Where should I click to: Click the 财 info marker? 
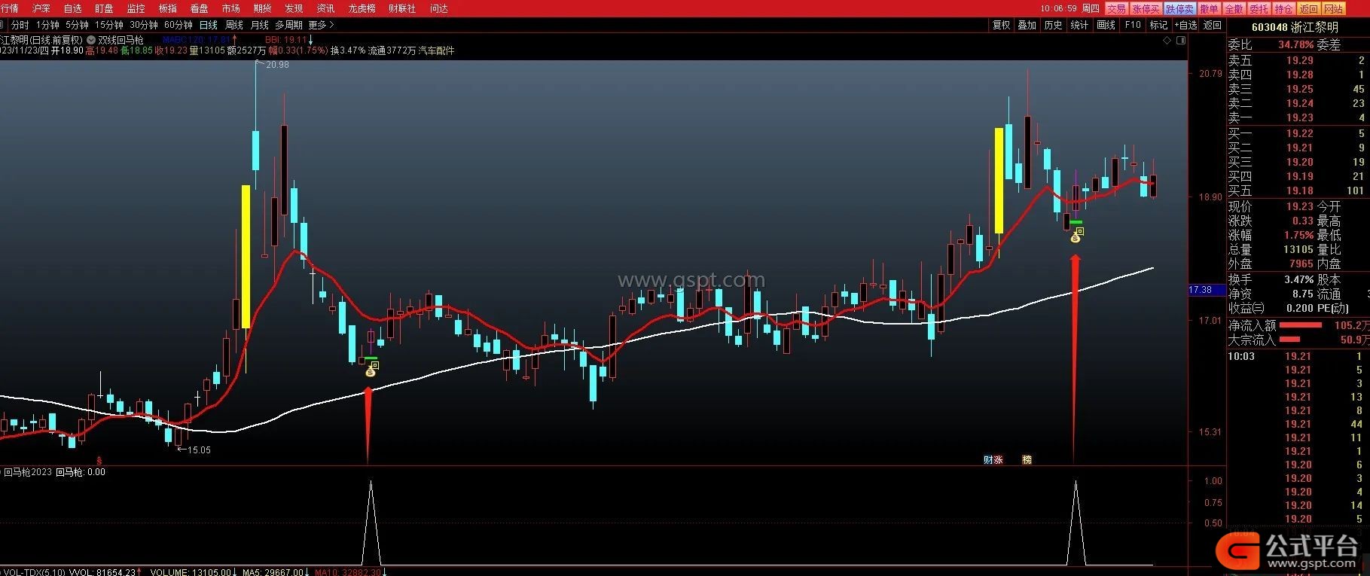coord(988,459)
